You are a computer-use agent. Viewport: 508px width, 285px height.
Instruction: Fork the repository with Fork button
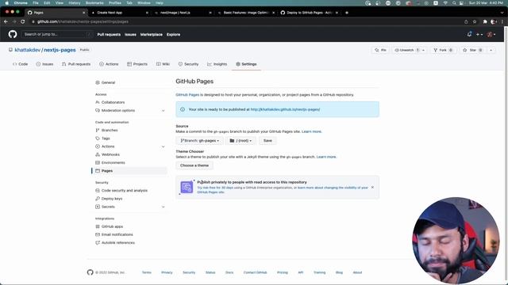[443, 50]
